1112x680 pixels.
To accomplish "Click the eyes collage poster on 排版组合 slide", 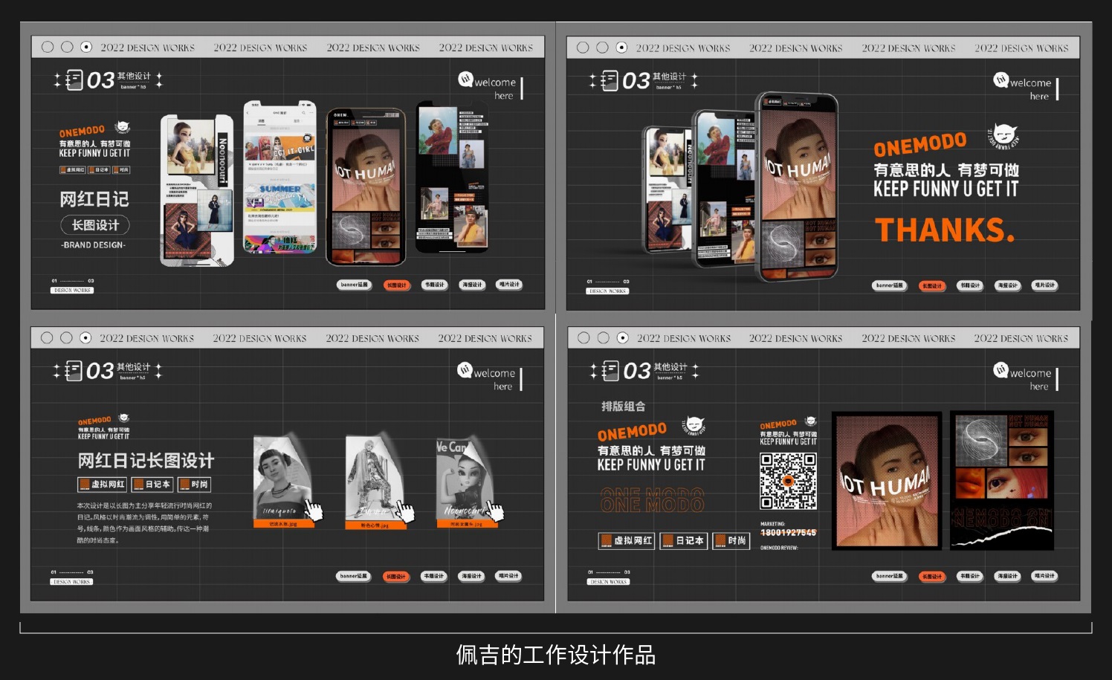I will [1002, 480].
